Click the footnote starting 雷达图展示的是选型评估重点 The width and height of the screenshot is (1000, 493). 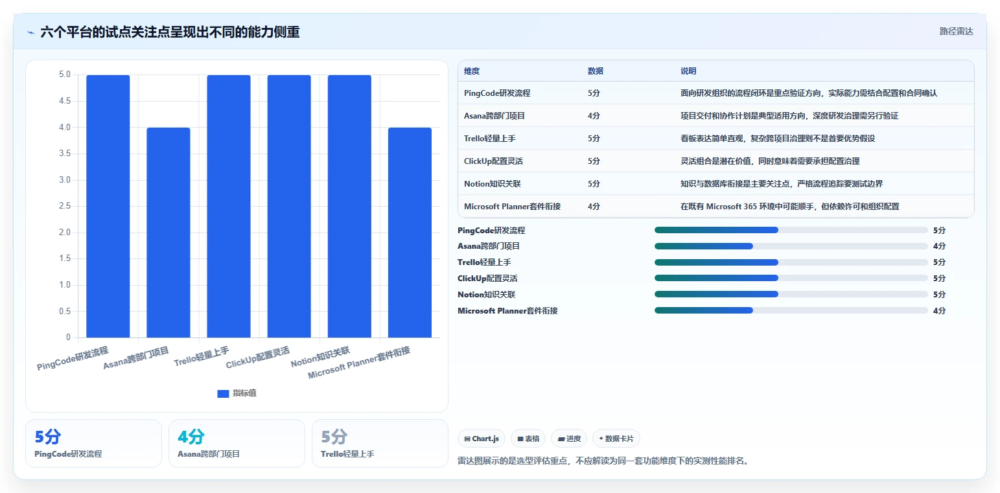603,461
